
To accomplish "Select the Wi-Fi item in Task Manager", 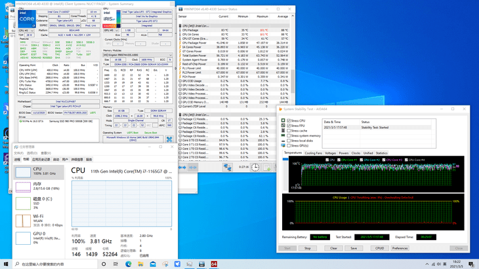I will (x=39, y=219).
